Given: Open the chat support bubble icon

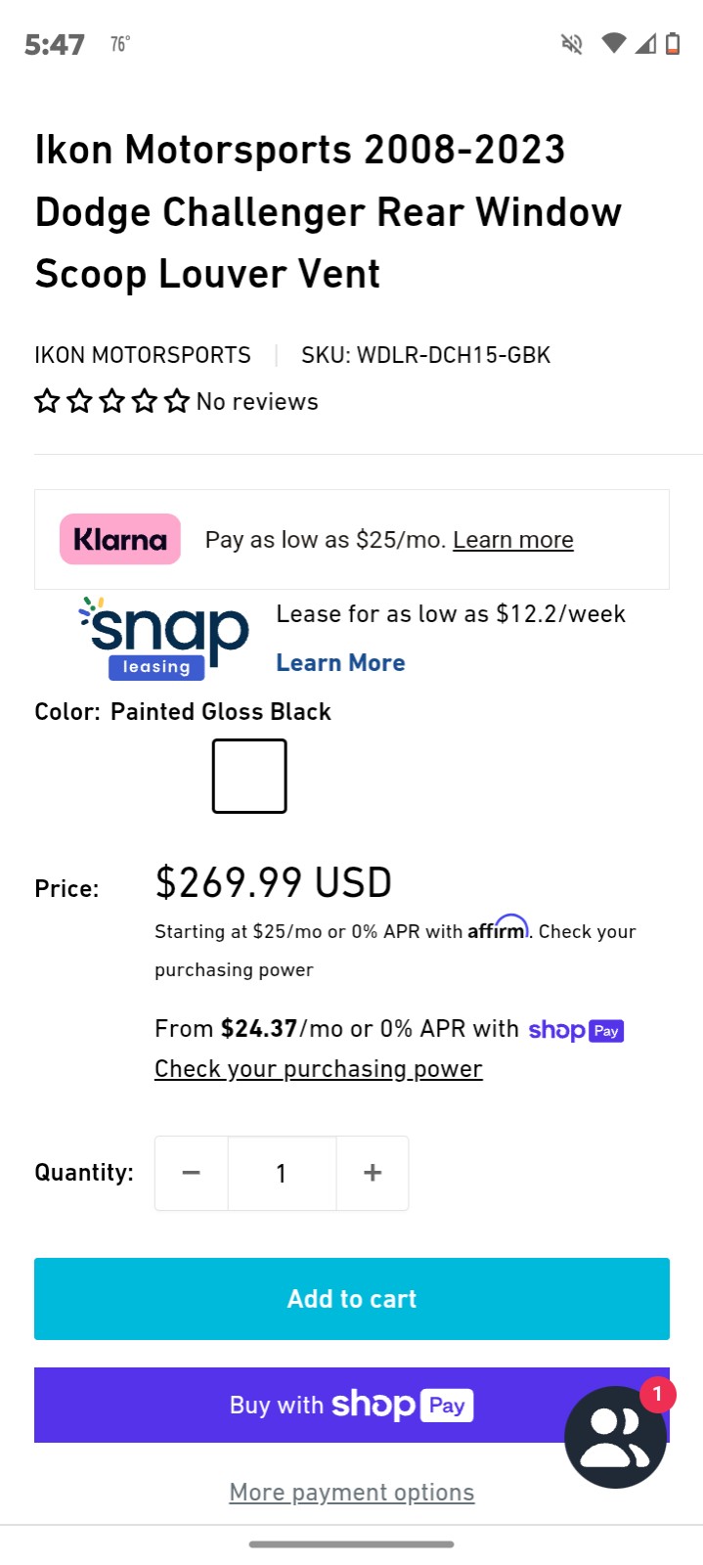Looking at the screenshot, I should tap(616, 1436).
